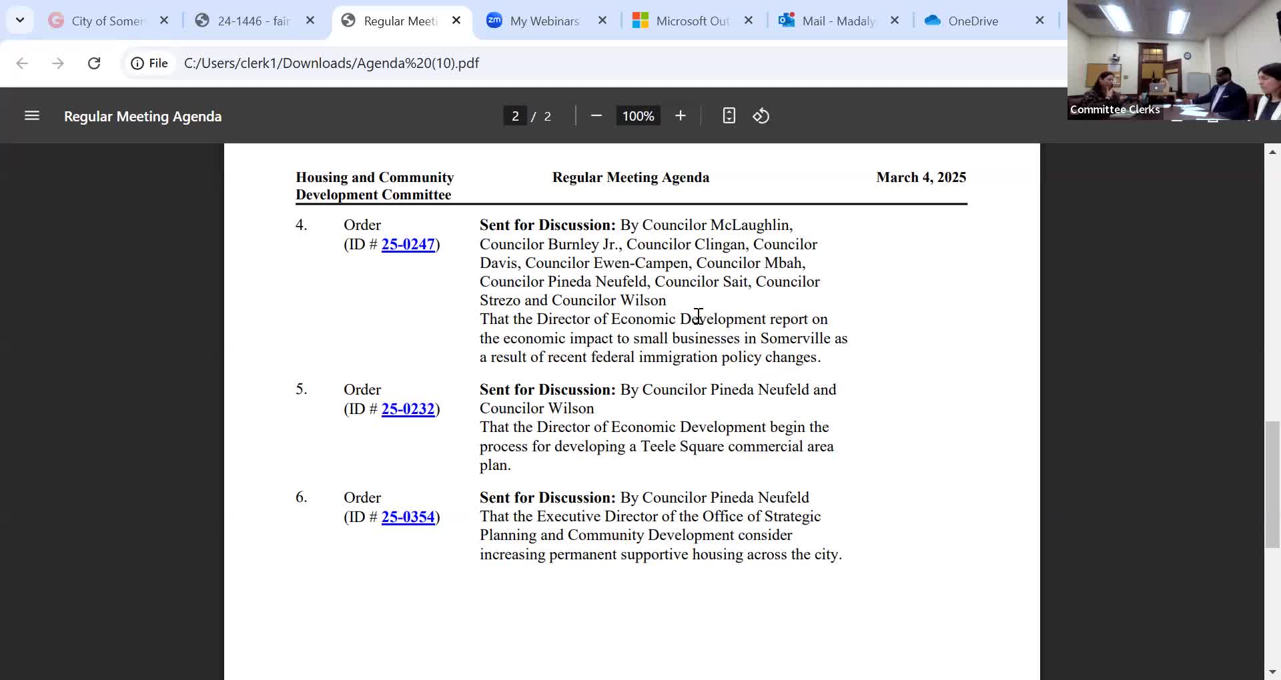The width and height of the screenshot is (1281, 680).
Task: Open order link 25-0247
Action: 408,245
